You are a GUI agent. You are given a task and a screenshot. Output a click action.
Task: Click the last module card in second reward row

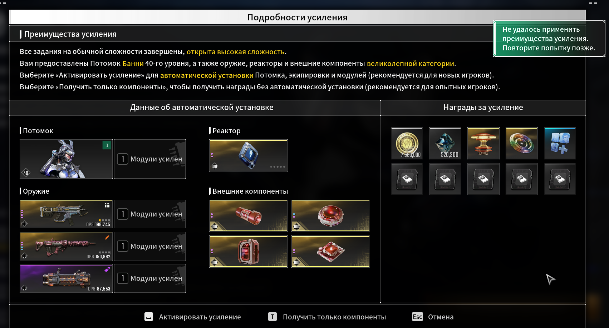click(x=560, y=179)
